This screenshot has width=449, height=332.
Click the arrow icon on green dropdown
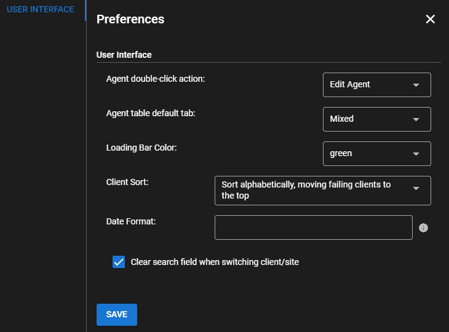click(x=416, y=154)
